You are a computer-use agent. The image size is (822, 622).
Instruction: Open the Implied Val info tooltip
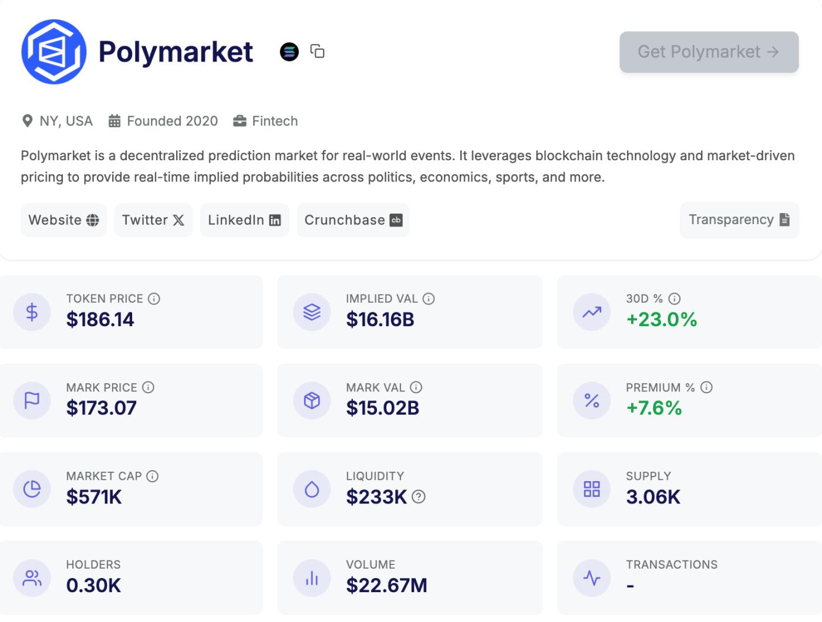pos(429,299)
